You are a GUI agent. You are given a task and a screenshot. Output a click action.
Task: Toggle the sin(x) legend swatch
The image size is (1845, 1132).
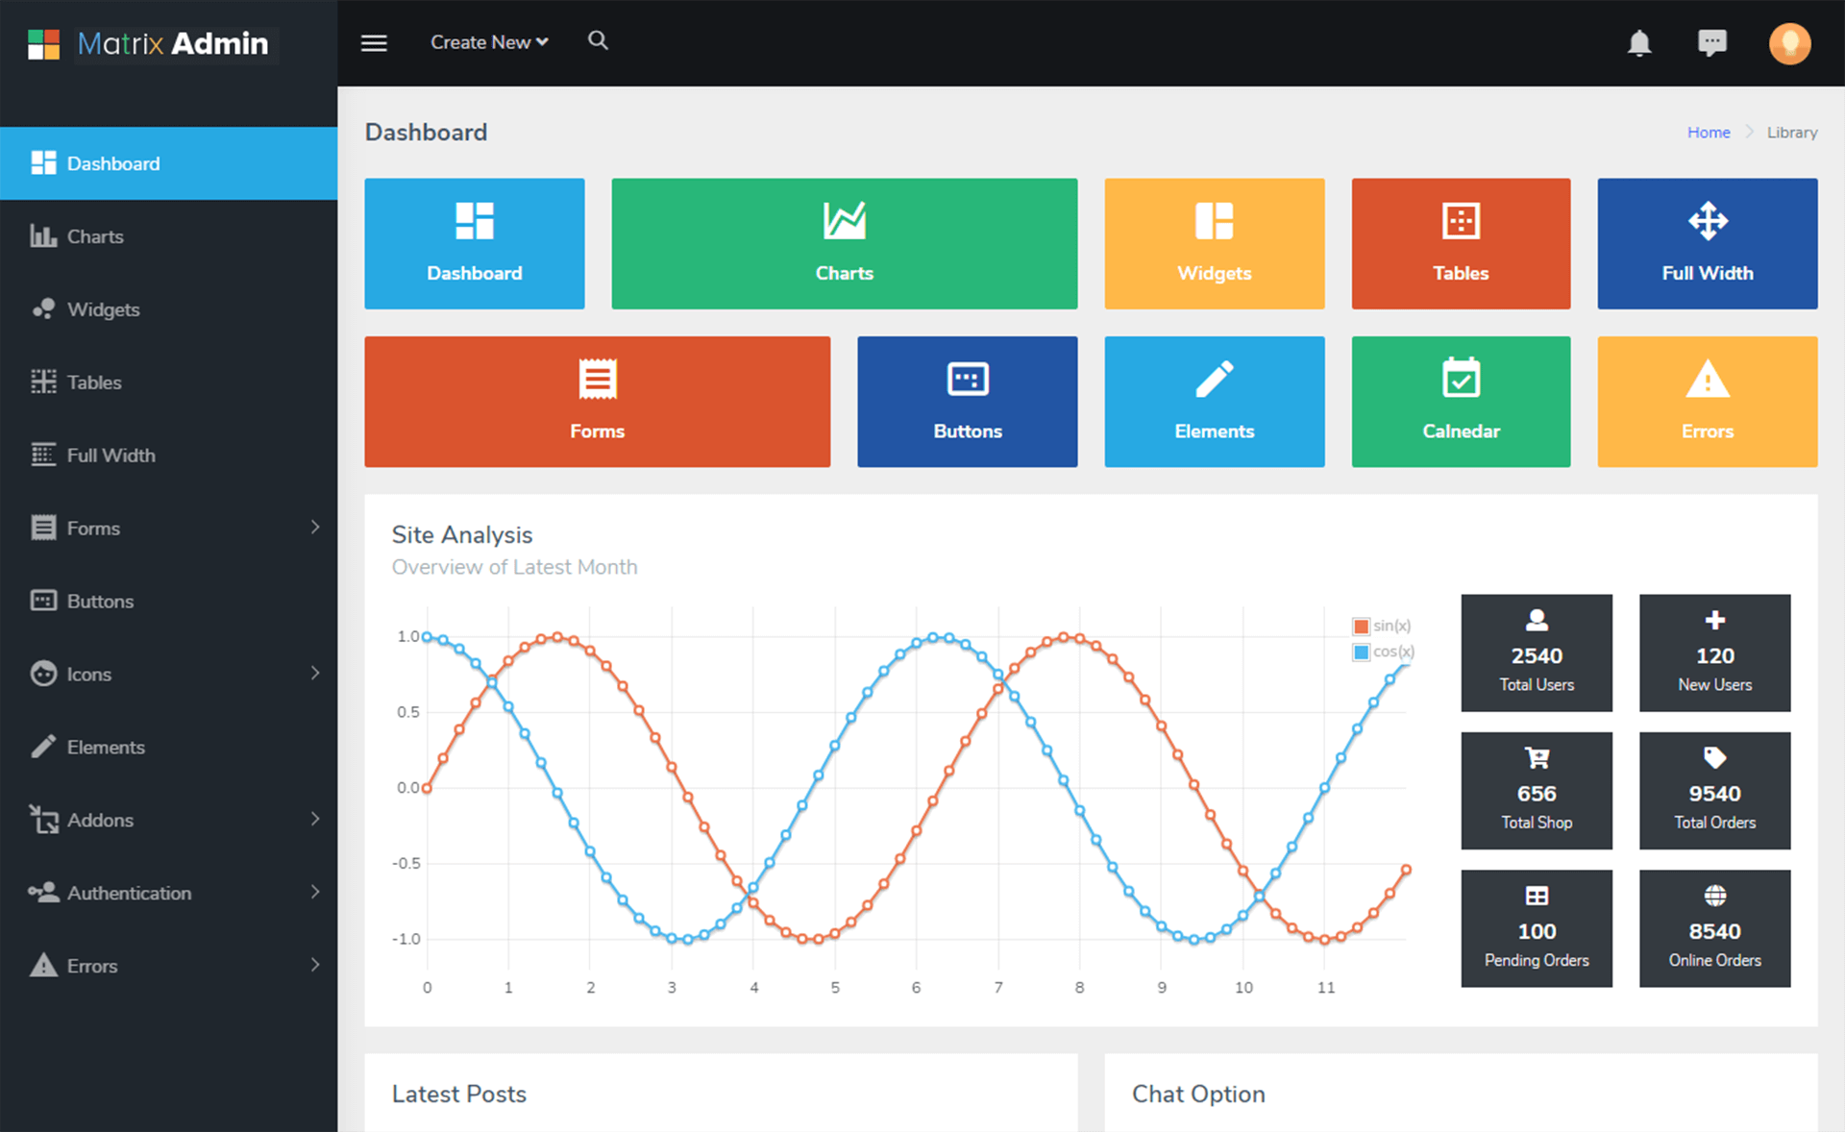click(x=1361, y=627)
